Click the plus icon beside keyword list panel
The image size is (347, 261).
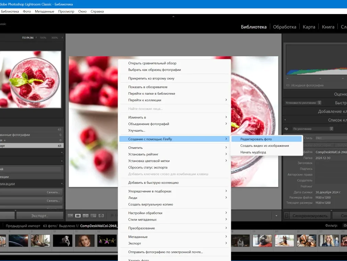[x=285, y=120]
